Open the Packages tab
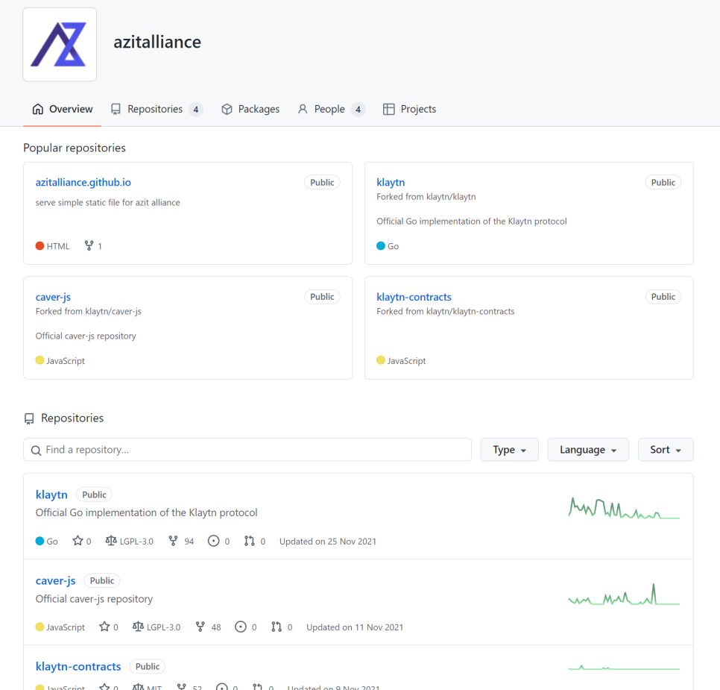720x690 pixels. (250, 110)
